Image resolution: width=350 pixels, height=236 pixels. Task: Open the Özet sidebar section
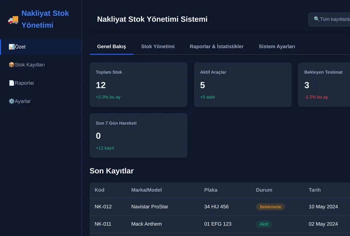coord(41,47)
